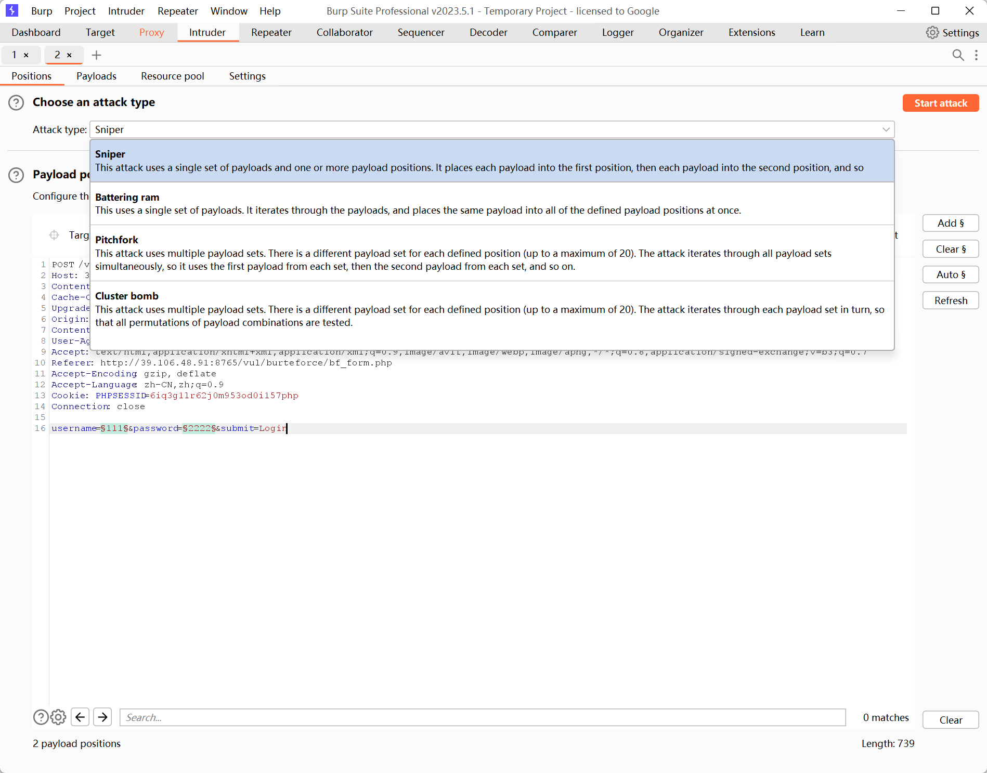
Task: Click the Refresh button
Action: pyautogui.click(x=951, y=300)
